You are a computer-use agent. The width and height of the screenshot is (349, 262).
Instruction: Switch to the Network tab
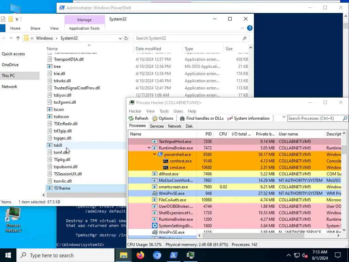click(x=174, y=126)
